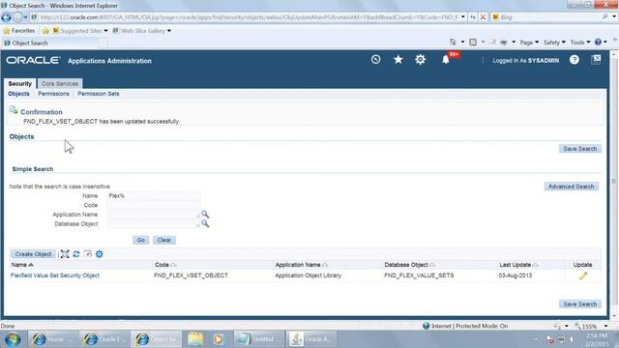
Task: Open the zoom level 155% dropdown
Action: point(605,327)
